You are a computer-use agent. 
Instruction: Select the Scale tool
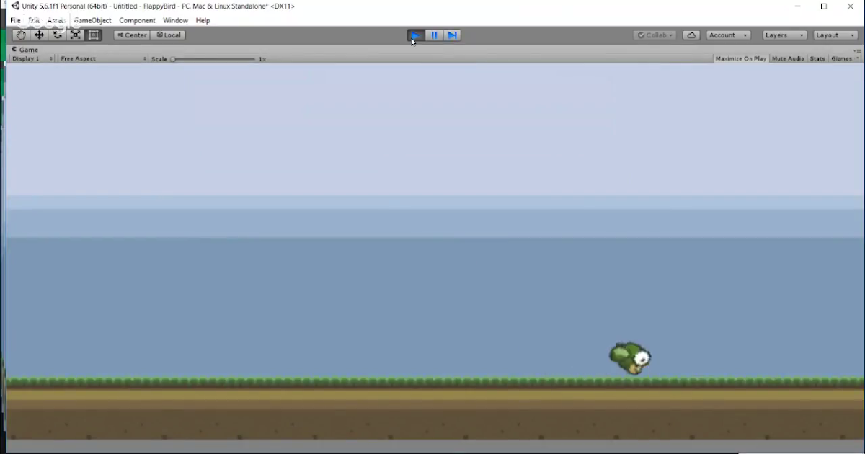(x=76, y=35)
